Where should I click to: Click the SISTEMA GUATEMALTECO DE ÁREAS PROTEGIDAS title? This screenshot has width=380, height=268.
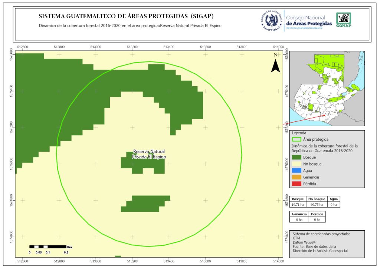point(126,16)
